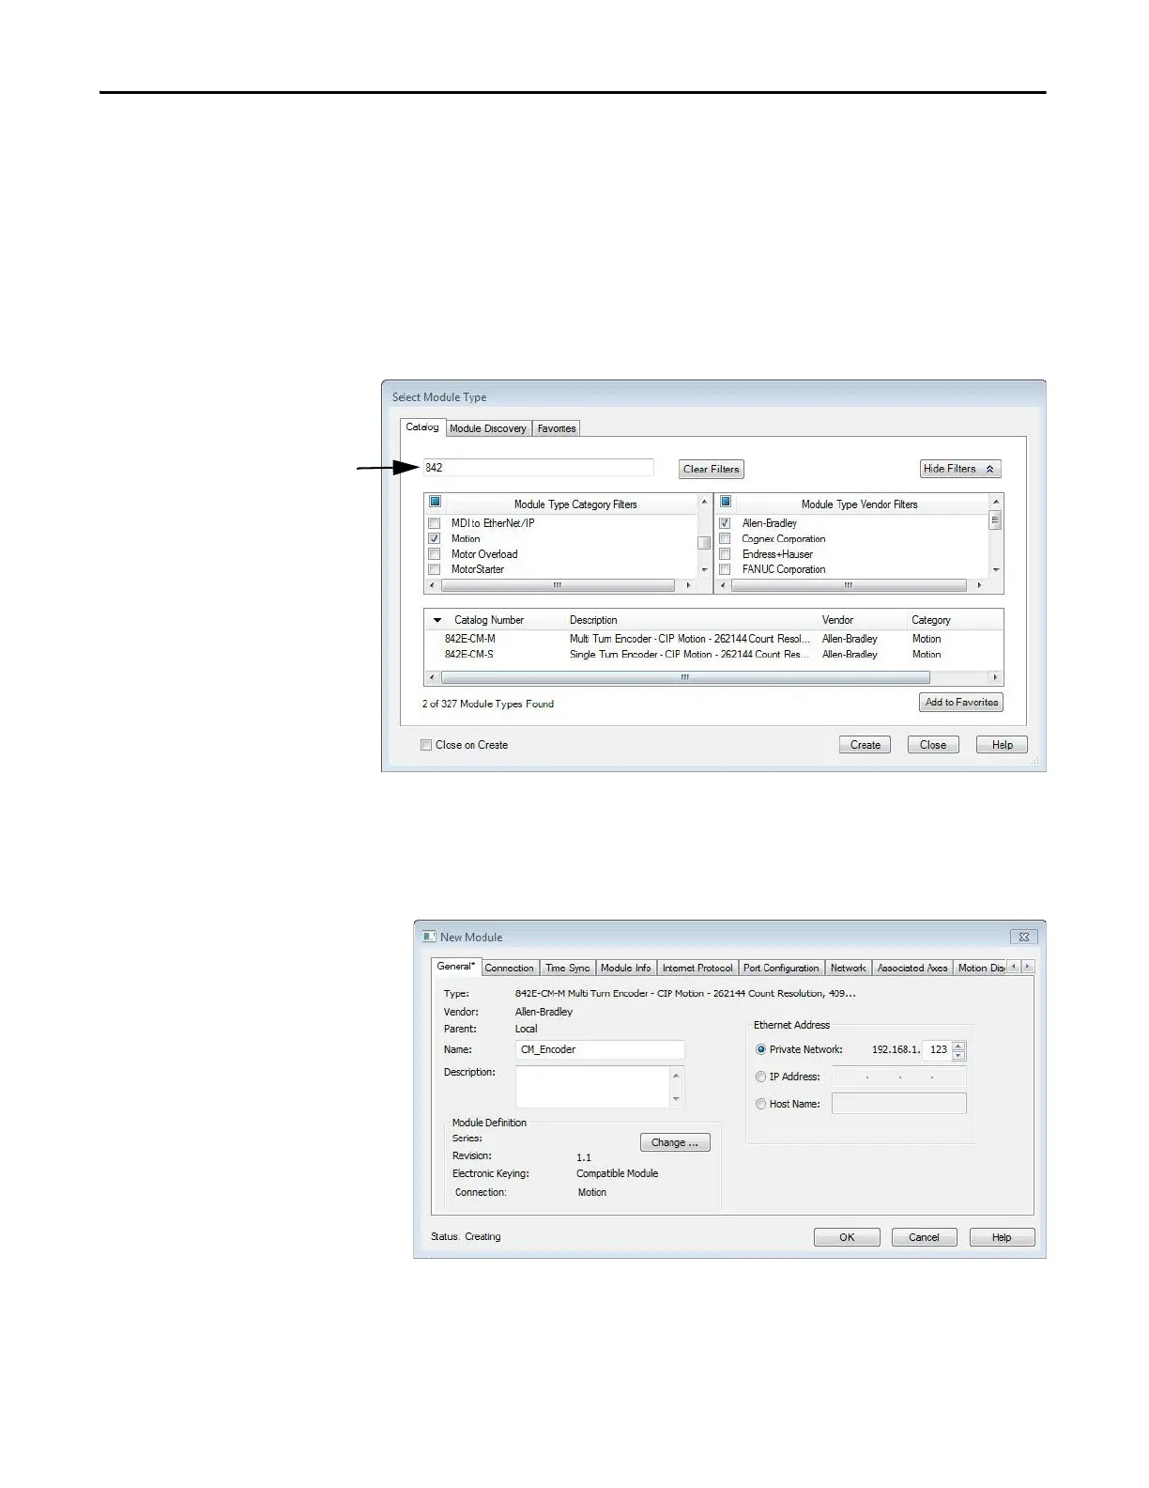Open the Network tab
Viewport: 1149px width, 1488px height.
point(848,968)
